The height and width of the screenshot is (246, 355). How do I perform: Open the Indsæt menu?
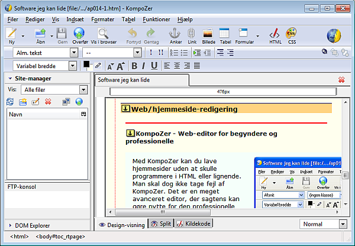click(x=75, y=20)
